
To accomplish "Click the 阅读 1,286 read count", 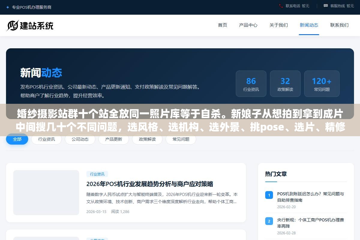I will pos(120,211).
